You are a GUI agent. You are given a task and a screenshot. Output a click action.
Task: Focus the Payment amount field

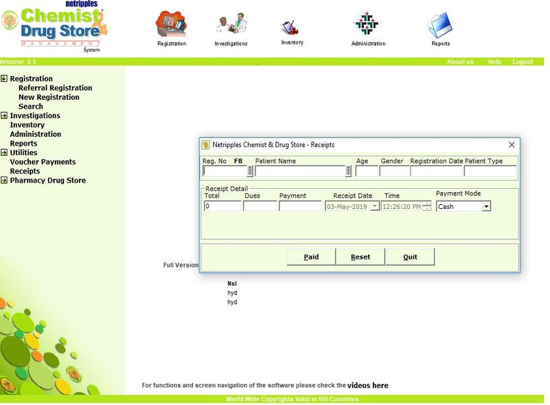300,206
